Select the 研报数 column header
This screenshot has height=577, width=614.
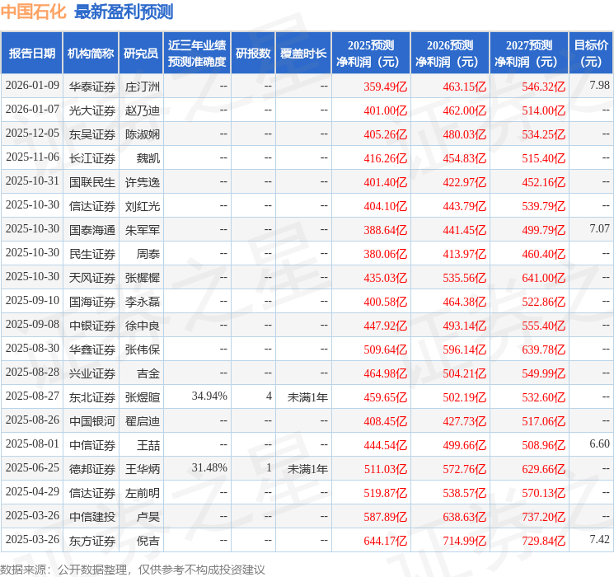pyautogui.click(x=253, y=53)
